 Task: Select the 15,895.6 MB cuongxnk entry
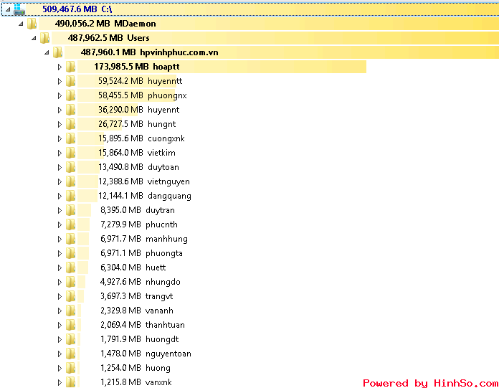(141, 138)
